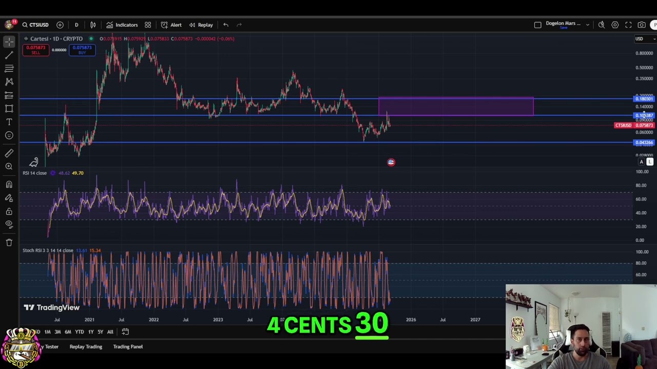The image size is (657, 369).
Task: Open symbol search for CTSIUSD
Action: coord(35,25)
